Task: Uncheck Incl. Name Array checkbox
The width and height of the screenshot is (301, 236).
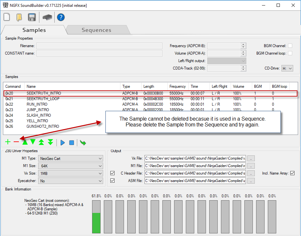Action: [x=292, y=173]
